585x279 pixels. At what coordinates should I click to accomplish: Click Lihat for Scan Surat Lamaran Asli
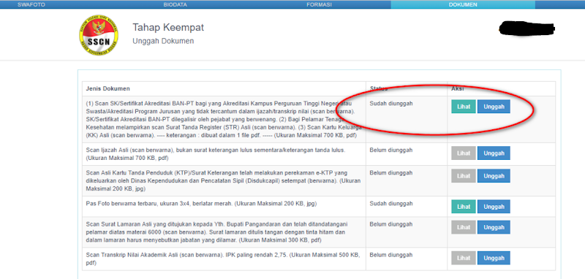click(464, 227)
